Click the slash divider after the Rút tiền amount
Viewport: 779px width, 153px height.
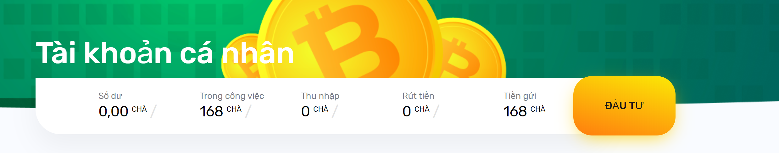click(436, 111)
